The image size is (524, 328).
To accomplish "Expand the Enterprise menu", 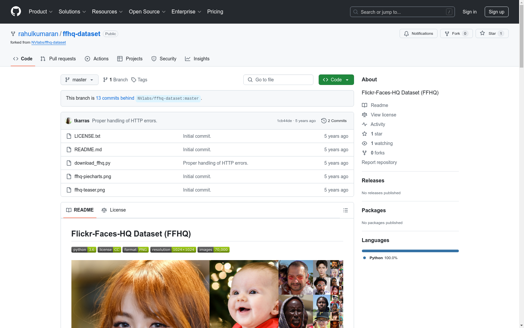I will click(186, 11).
